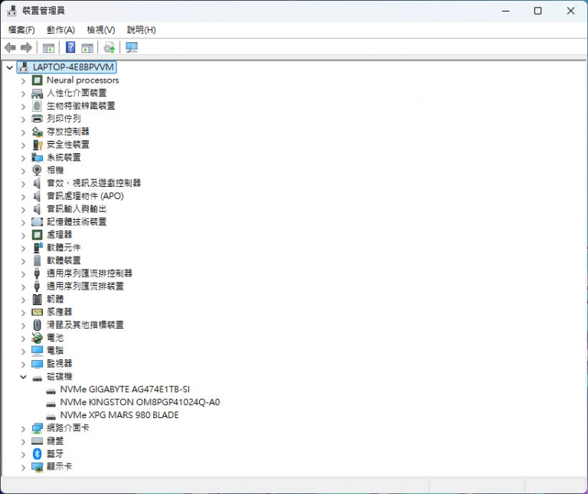Click the update driver toolbar icon

click(109, 47)
